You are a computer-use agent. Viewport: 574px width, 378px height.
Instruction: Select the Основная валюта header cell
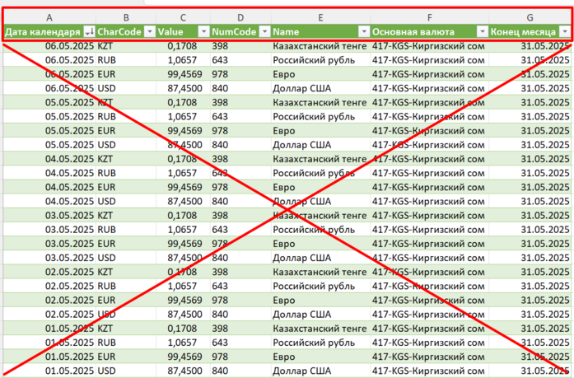[429, 32]
